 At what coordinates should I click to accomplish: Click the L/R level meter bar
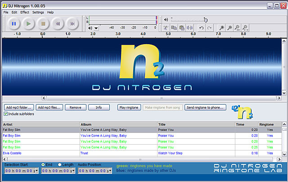(x=123, y=20)
